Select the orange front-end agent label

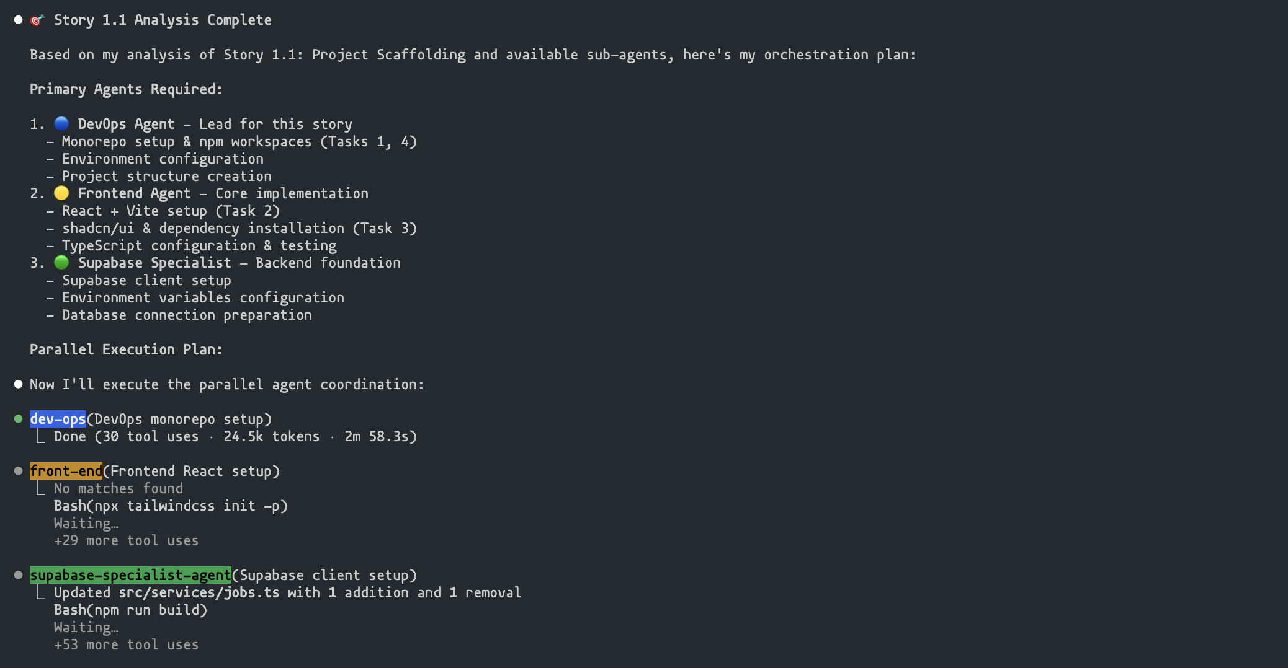pyautogui.click(x=66, y=472)
